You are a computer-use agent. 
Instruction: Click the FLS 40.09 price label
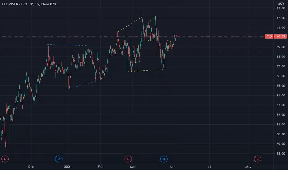276,36
